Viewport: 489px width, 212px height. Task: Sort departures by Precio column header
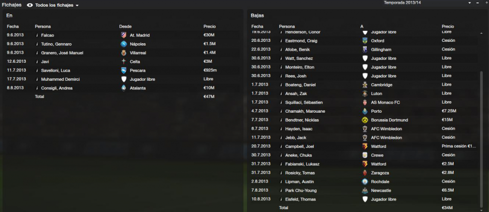(x=448, y=27)
